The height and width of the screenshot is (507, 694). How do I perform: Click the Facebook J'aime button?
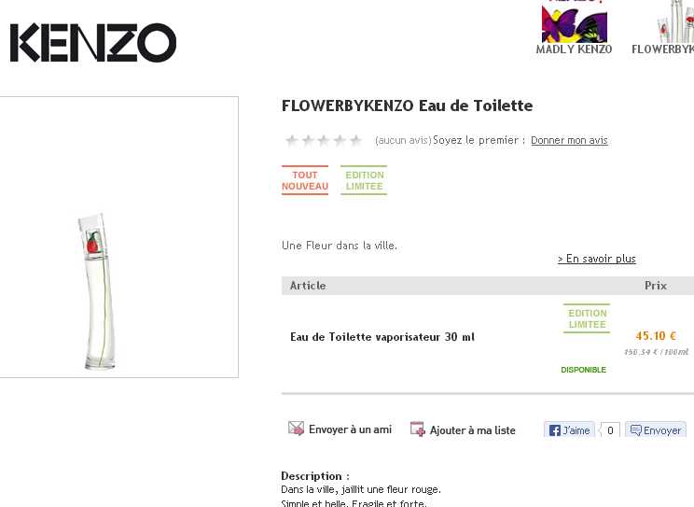569,430
